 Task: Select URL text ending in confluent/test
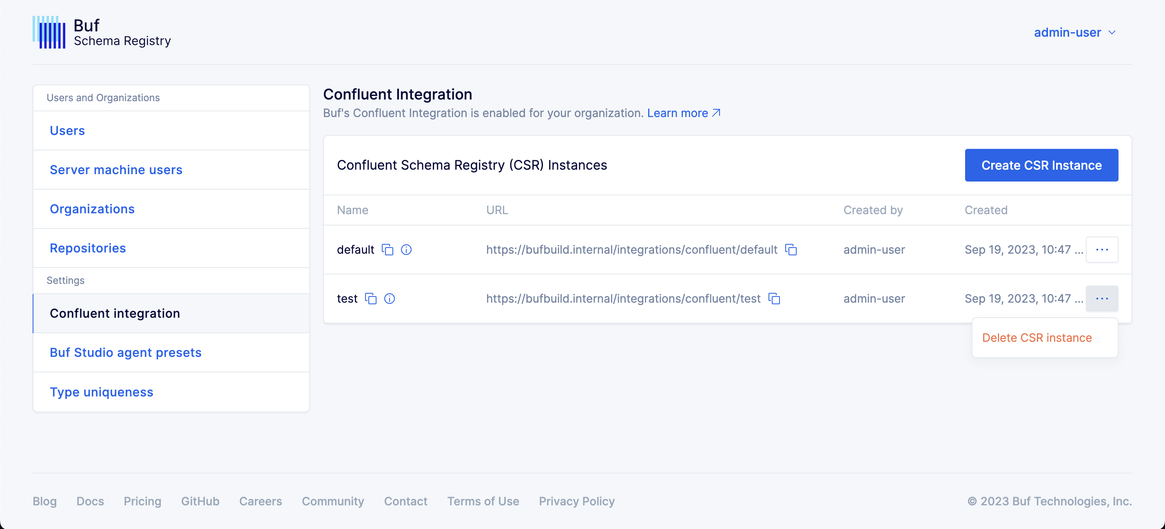(623, 299)
